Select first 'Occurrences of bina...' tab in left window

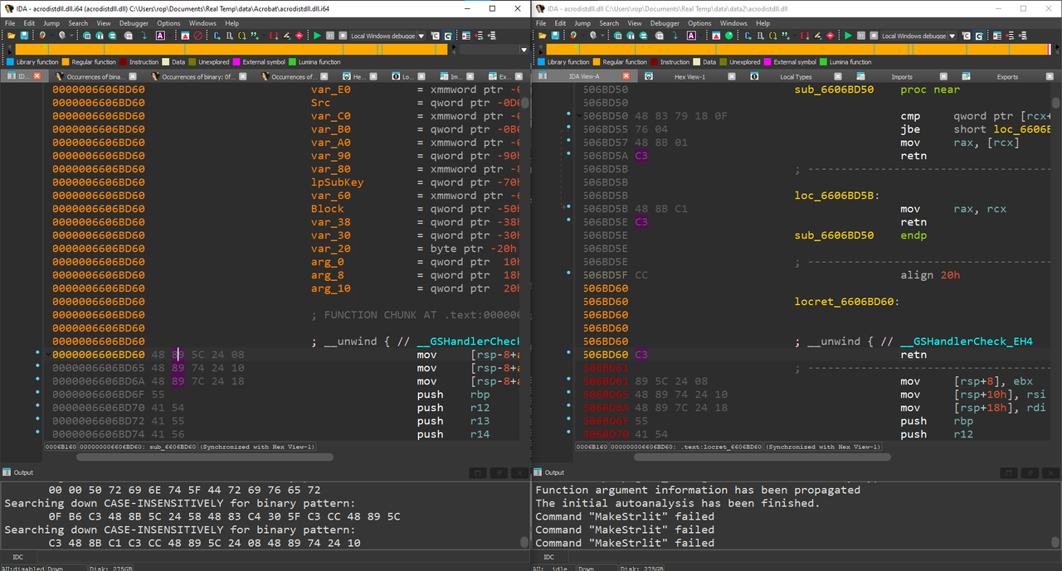(x=95, y=76)
